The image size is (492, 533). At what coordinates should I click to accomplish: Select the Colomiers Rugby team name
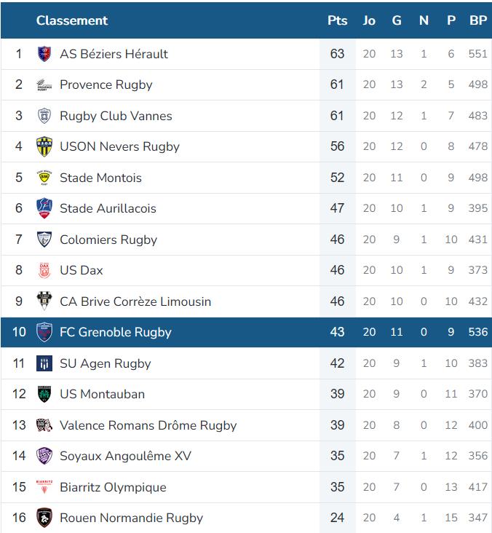[x=108, y=240]
